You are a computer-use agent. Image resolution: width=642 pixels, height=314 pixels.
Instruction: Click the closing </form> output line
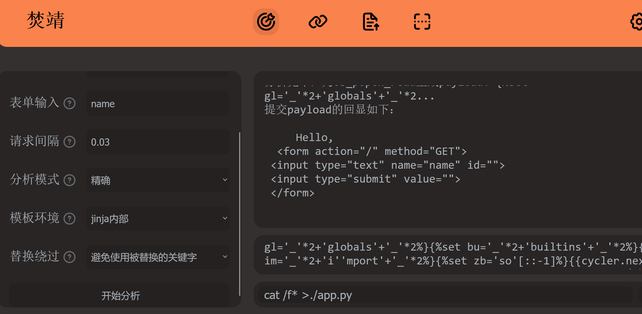(293, 193)
